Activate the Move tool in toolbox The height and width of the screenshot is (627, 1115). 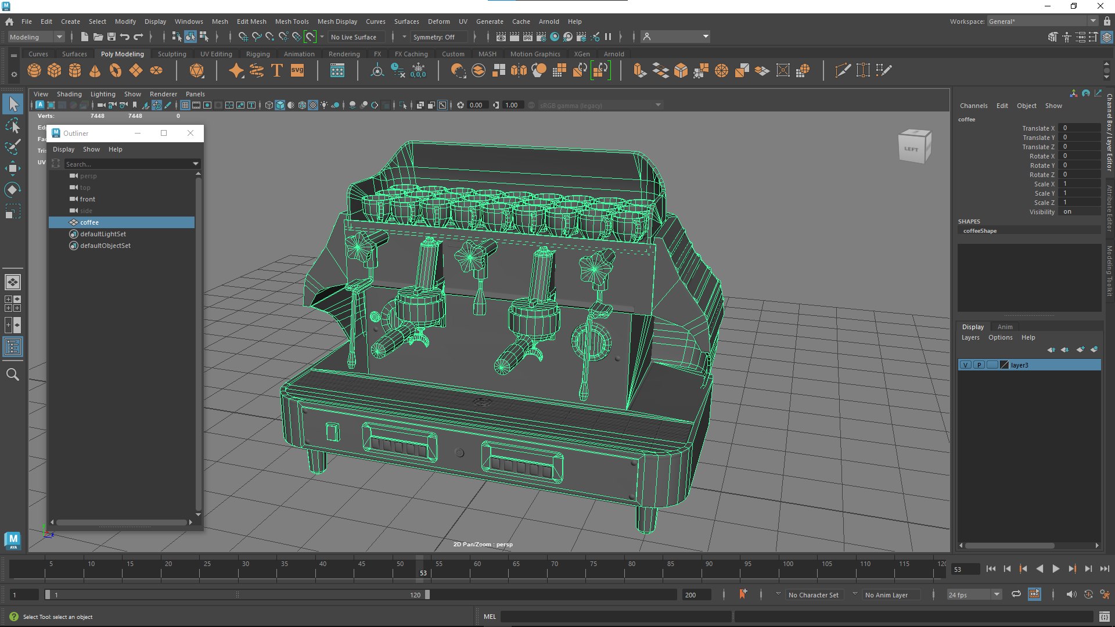pyautogui.click(x=13, y=168)
